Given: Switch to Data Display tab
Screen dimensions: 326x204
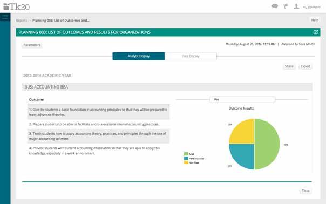Looking at the screenshot, I should (191, 56).
